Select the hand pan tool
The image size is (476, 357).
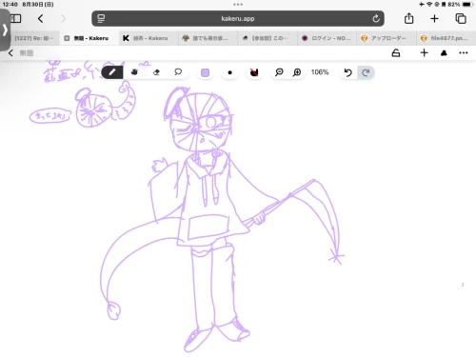tap(134, 72)
